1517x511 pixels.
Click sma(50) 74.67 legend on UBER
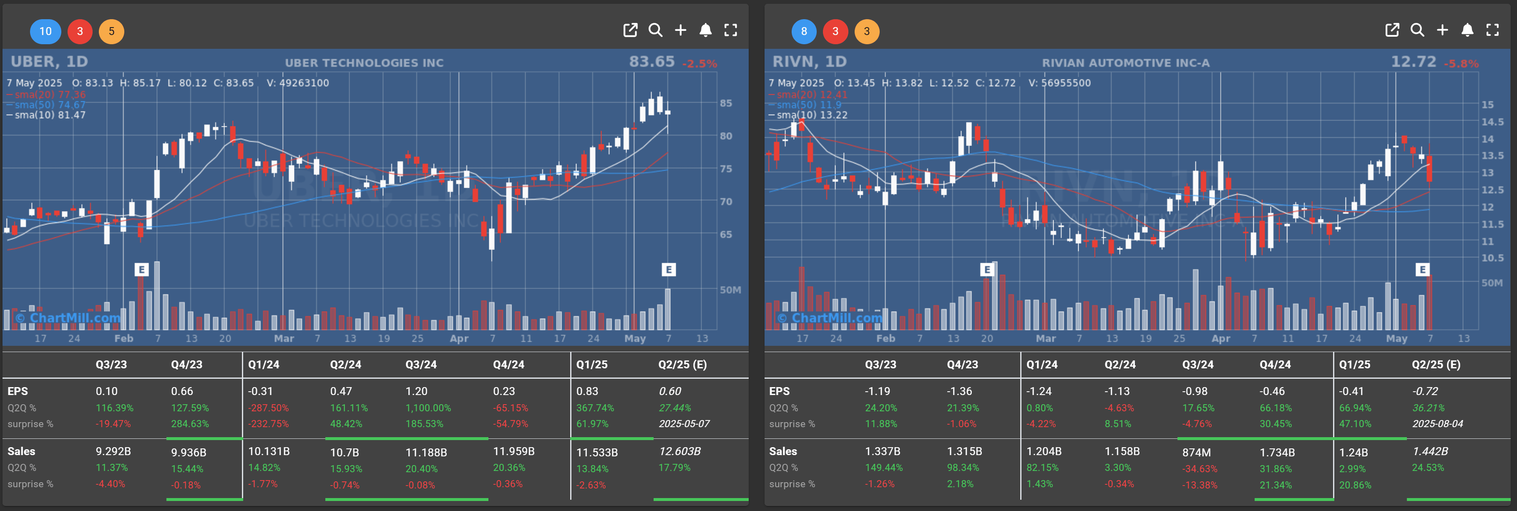47,105
